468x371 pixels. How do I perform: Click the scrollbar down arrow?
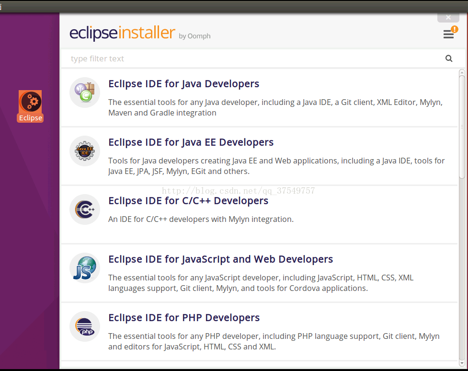click(462, 363)
